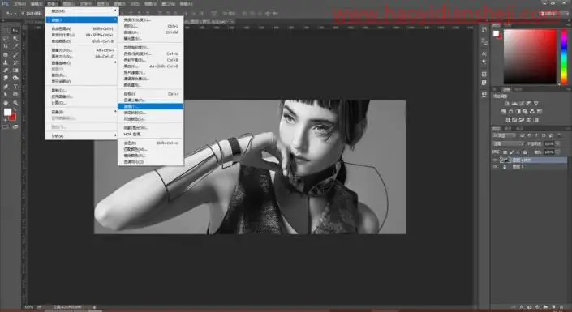
Task: Select the Path Selection tool
Action: pyautogui.click(x=6, y=94)
